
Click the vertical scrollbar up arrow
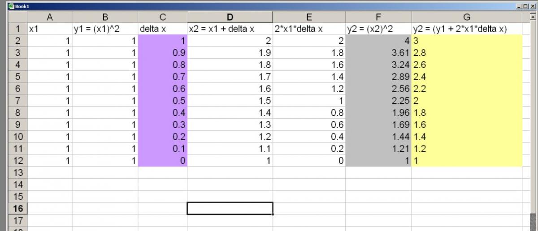click(x=533, y=17)
